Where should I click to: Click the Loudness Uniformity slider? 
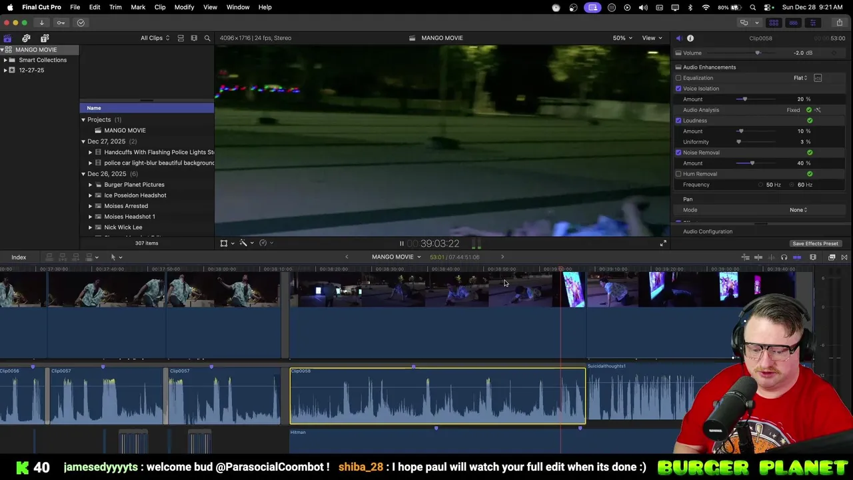coord(756,142)
